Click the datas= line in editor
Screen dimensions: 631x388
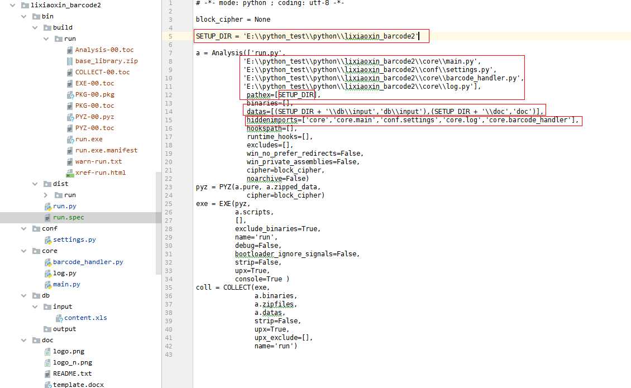(395, 112)
